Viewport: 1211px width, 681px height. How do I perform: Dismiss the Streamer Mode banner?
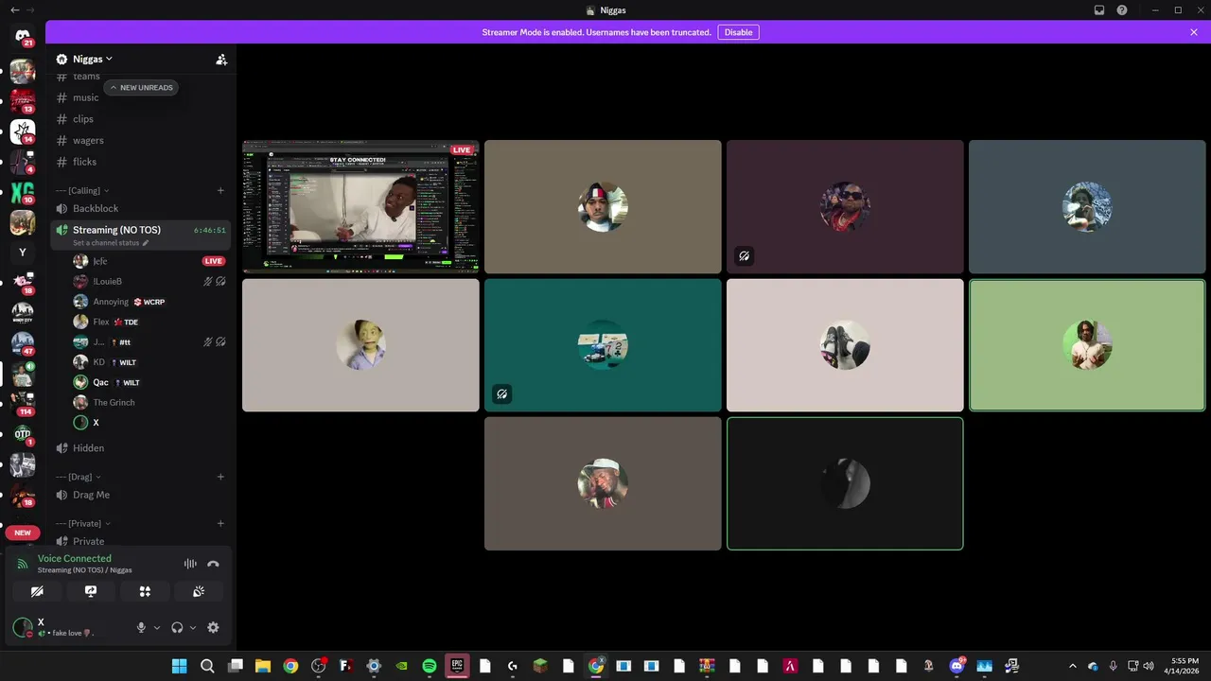click(1194, 32)
